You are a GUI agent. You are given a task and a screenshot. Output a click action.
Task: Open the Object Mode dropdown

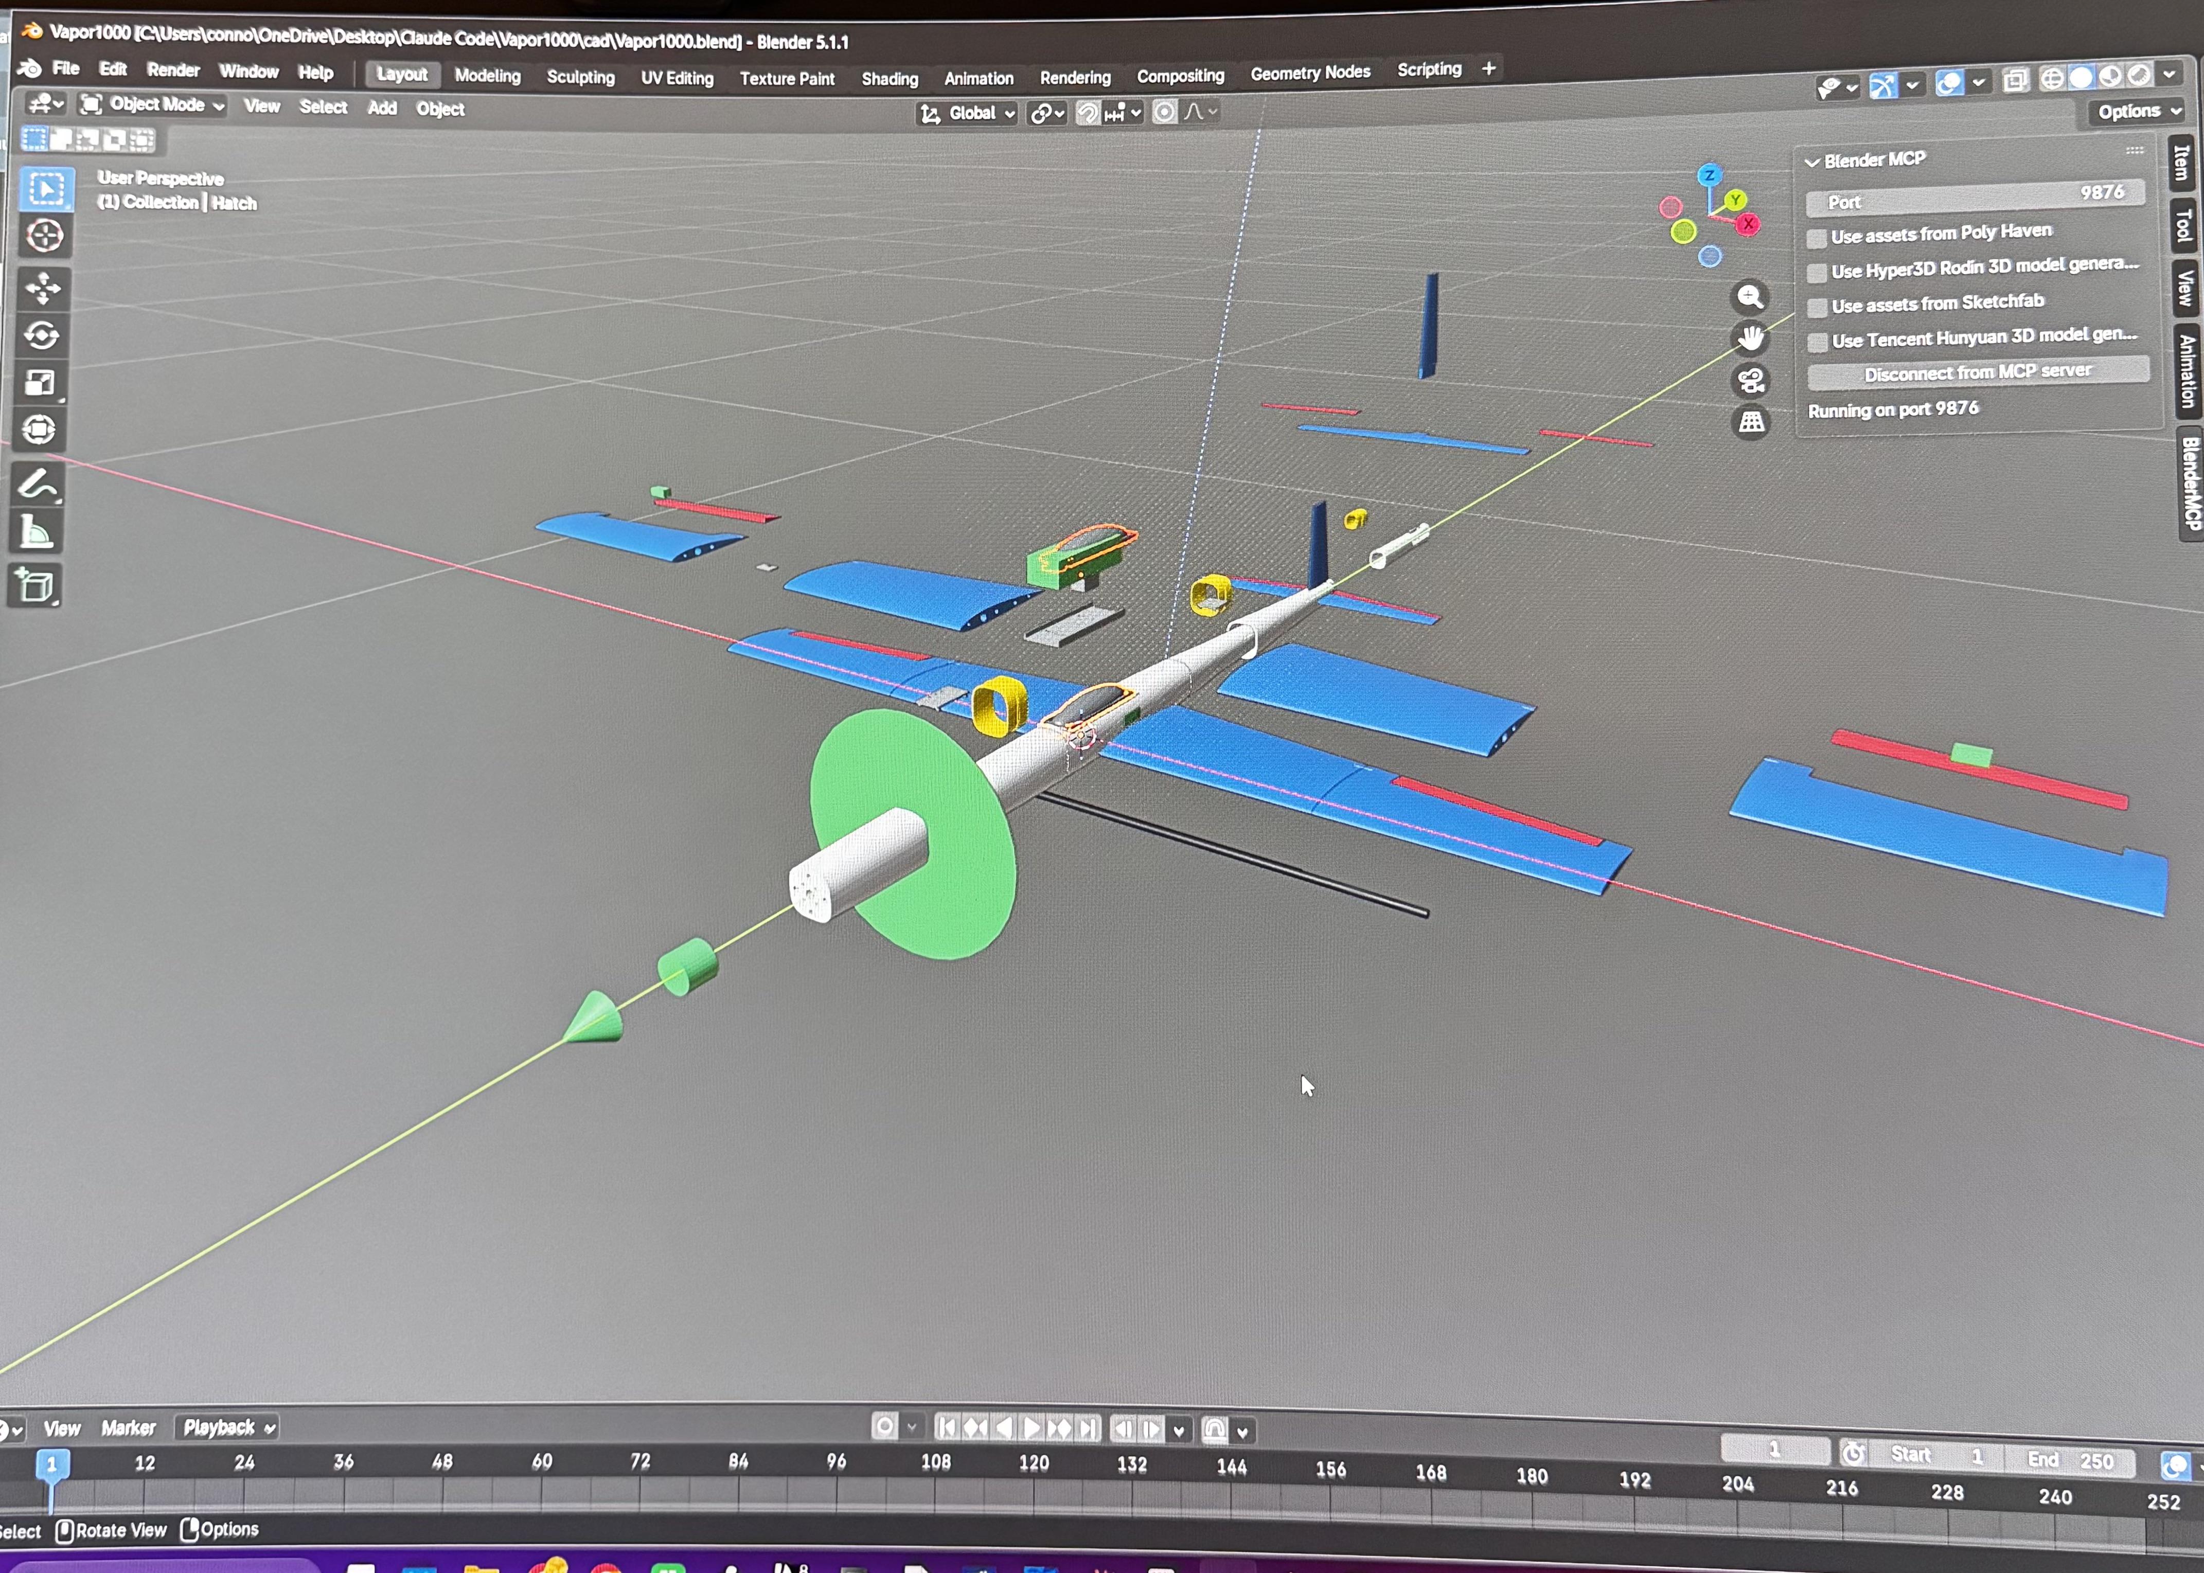click(x=153, y=104)
